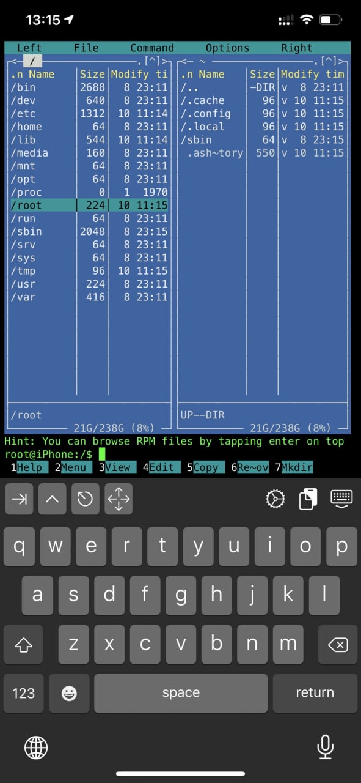The image size is (361, 783).
Task: Select /sys directory in left panel
Action: click(89, 258)
